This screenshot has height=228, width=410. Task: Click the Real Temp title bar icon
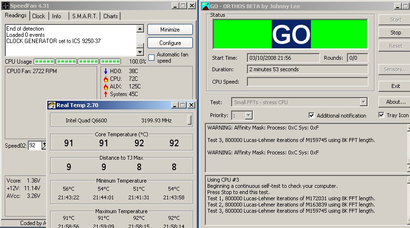(x=52, y=105)
